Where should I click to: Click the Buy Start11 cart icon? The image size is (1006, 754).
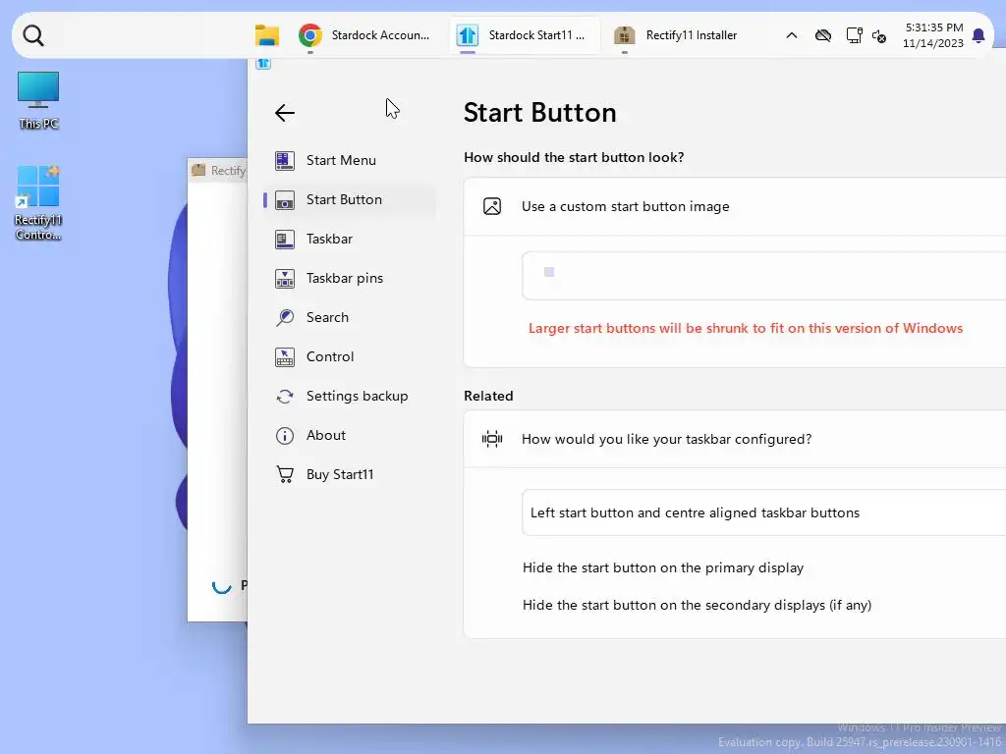pos(285,474)
